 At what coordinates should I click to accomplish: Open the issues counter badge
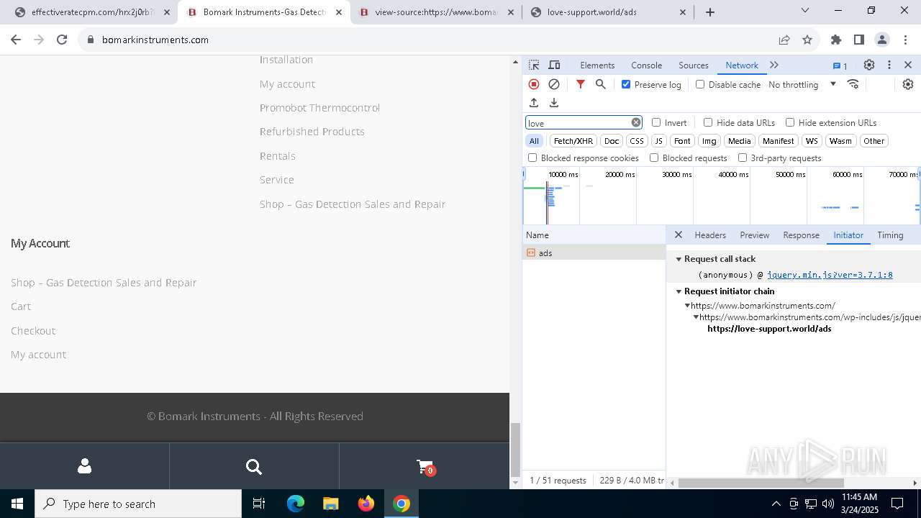[x=840, y=65]
